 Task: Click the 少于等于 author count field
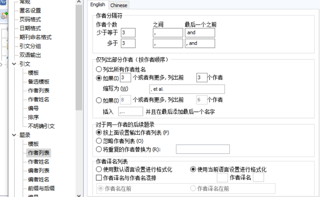pos(128,33)
